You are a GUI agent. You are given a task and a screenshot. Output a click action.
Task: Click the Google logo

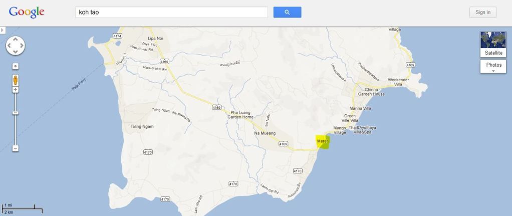[x=27, y=12]
